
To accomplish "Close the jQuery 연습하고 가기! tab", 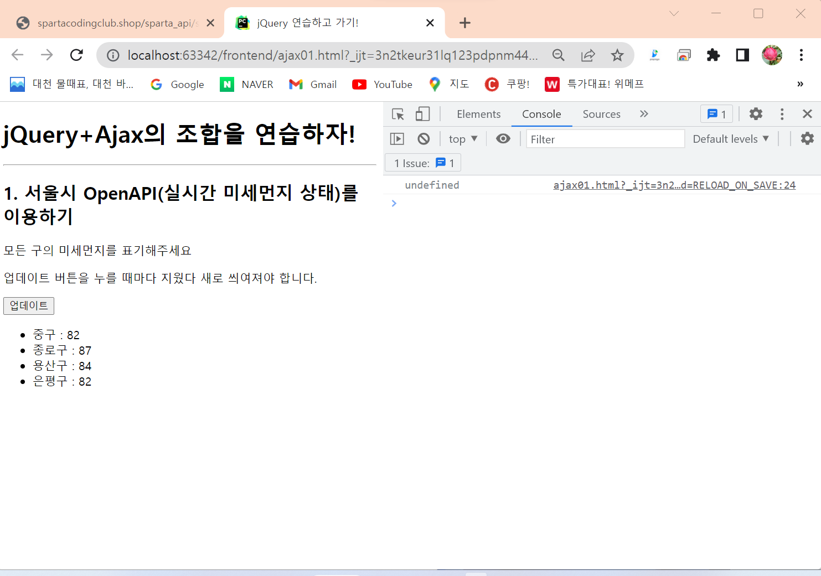I will pyautogui.click(x=430, y=23).
